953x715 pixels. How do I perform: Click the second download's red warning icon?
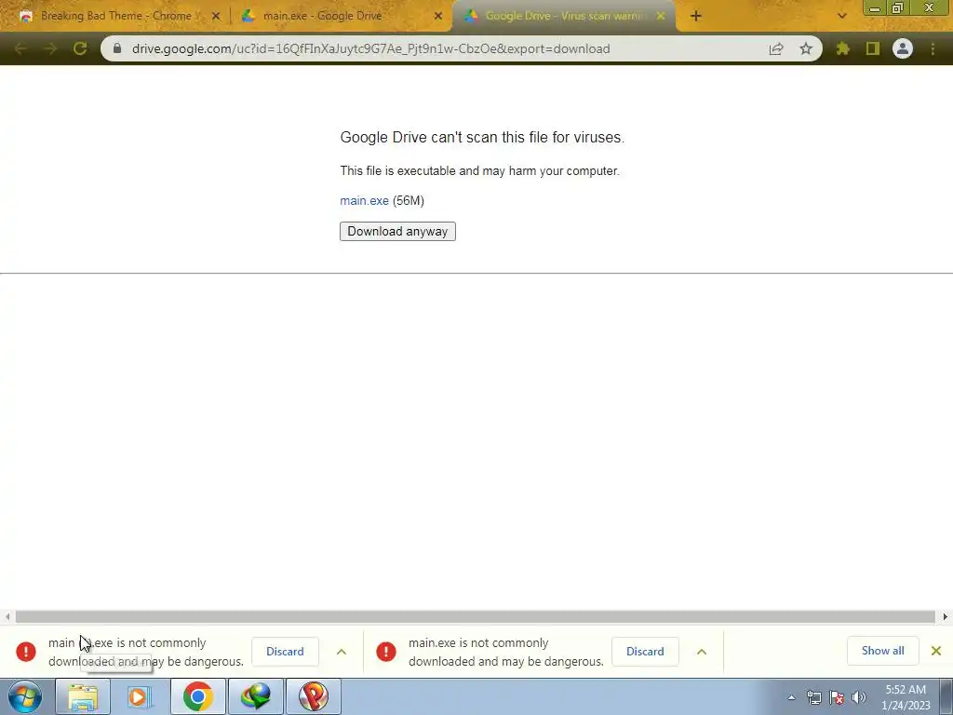tap(386, 651)
